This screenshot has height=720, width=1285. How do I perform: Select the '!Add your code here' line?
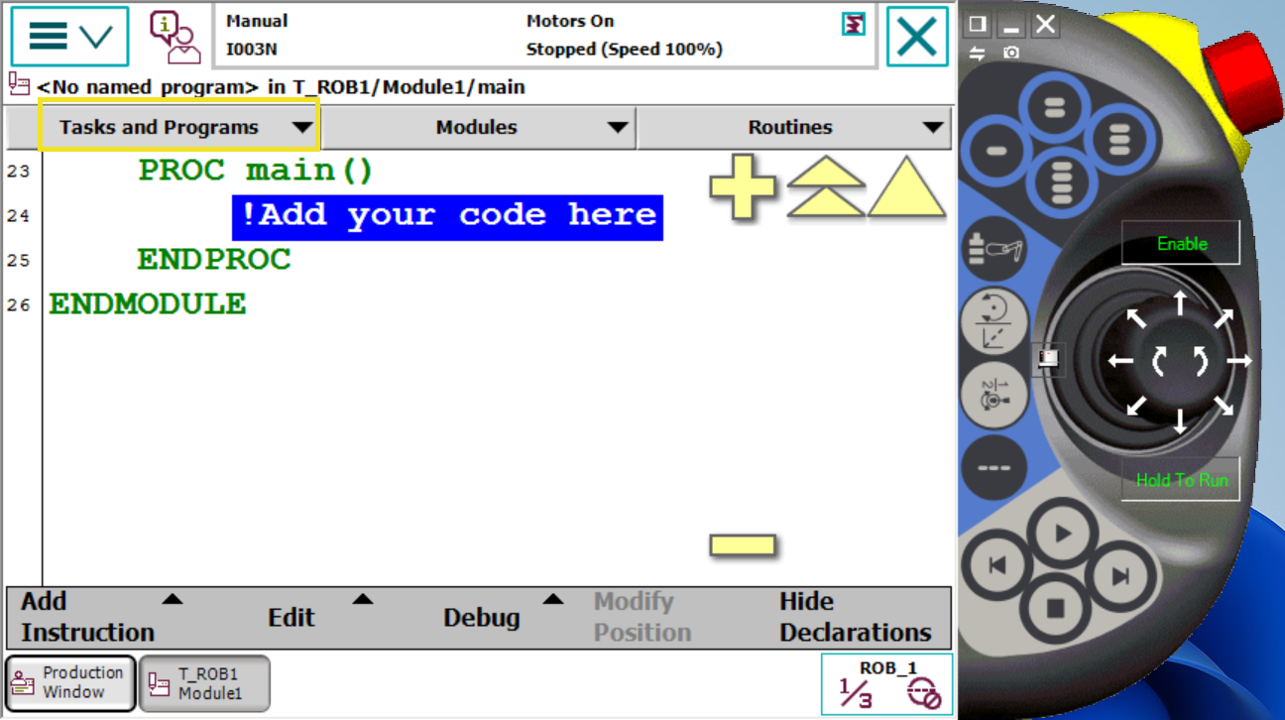point(447,216)
